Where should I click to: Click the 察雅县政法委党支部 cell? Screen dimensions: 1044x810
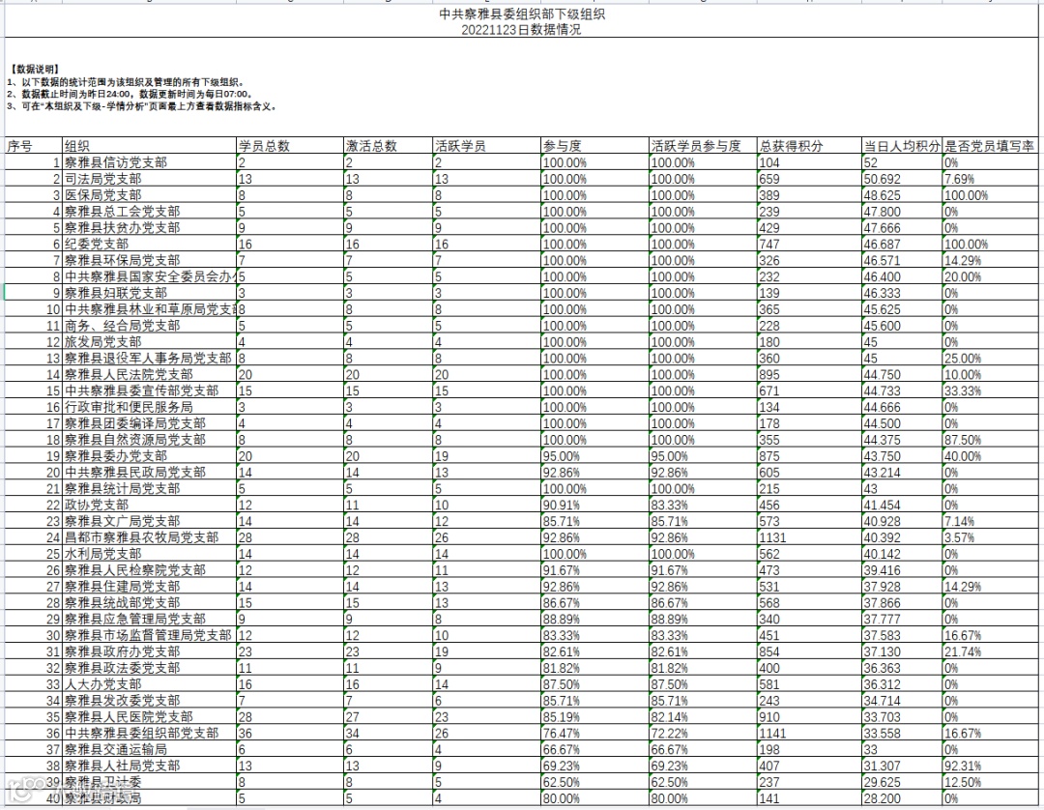pyautogui.click(x=150, y=668)
